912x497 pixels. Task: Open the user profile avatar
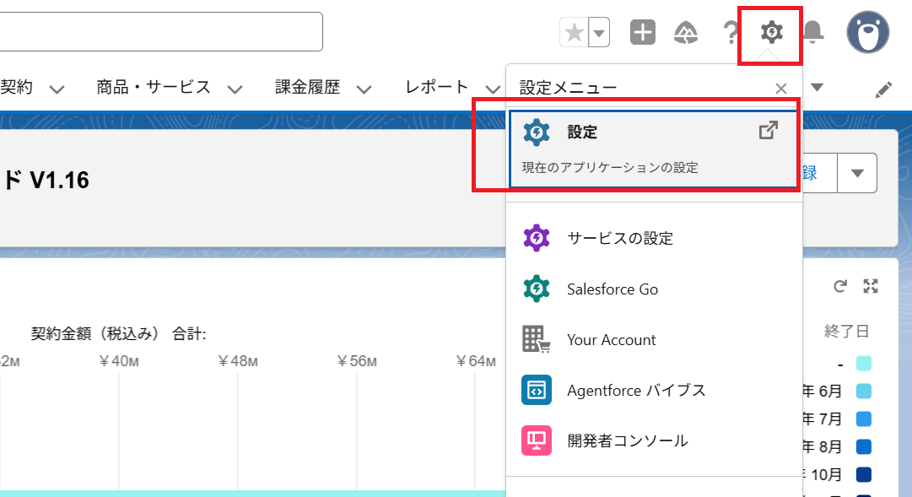coord(868,33)
